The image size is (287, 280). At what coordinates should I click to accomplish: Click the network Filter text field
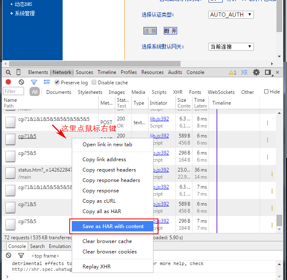[x=14, y=91]
